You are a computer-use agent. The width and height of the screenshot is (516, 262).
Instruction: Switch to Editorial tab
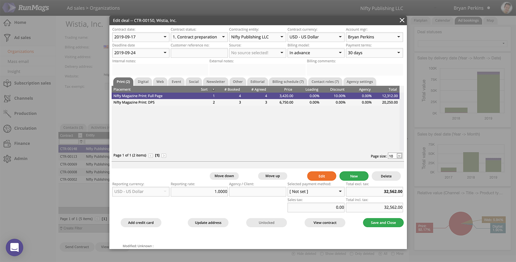[257, 82]
